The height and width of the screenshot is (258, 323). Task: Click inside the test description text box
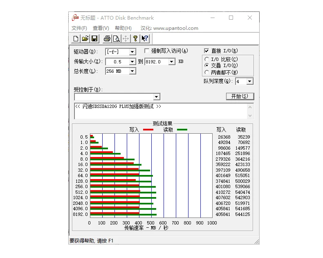point(159,111)
